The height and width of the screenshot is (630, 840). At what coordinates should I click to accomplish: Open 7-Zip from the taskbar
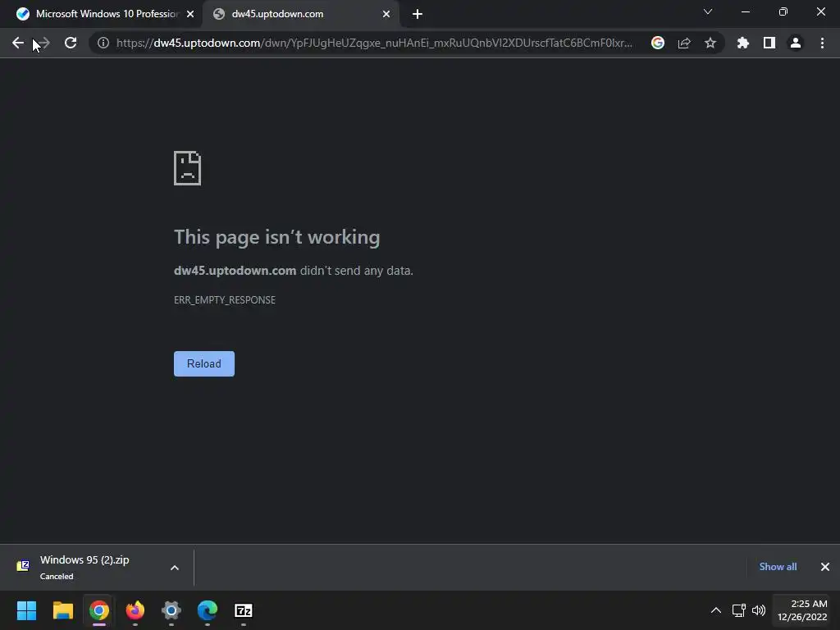[244, 610]
